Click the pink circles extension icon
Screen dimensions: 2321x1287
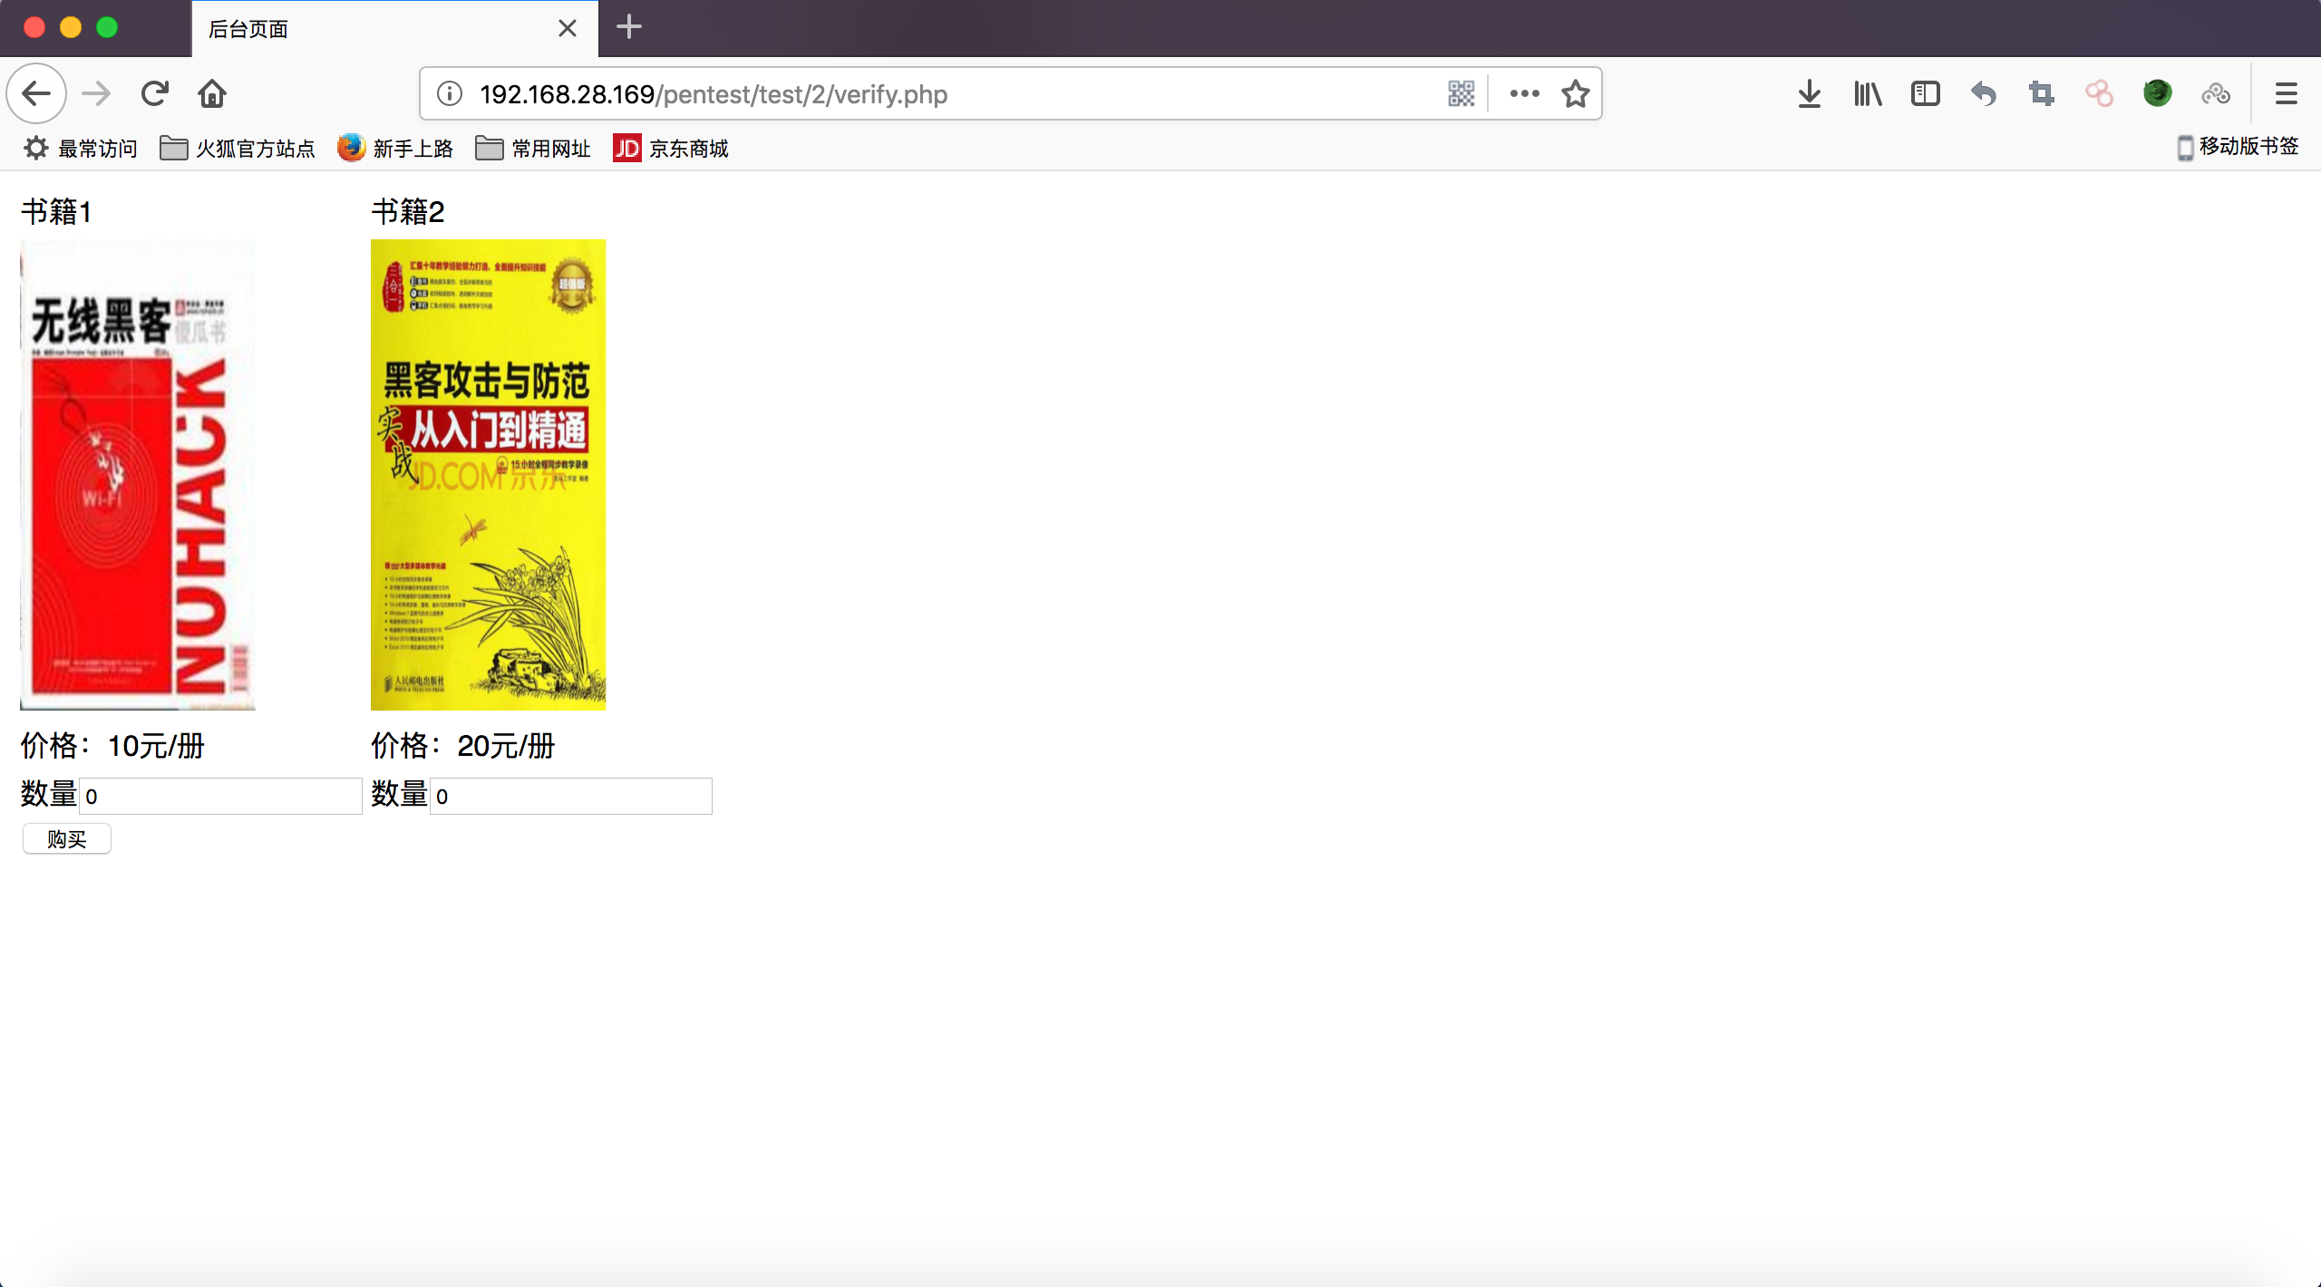(2099, 93)
